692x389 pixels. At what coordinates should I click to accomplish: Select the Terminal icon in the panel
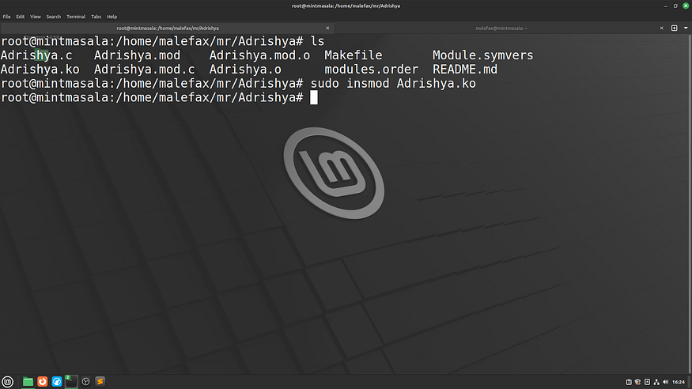[x=71, y=382]
